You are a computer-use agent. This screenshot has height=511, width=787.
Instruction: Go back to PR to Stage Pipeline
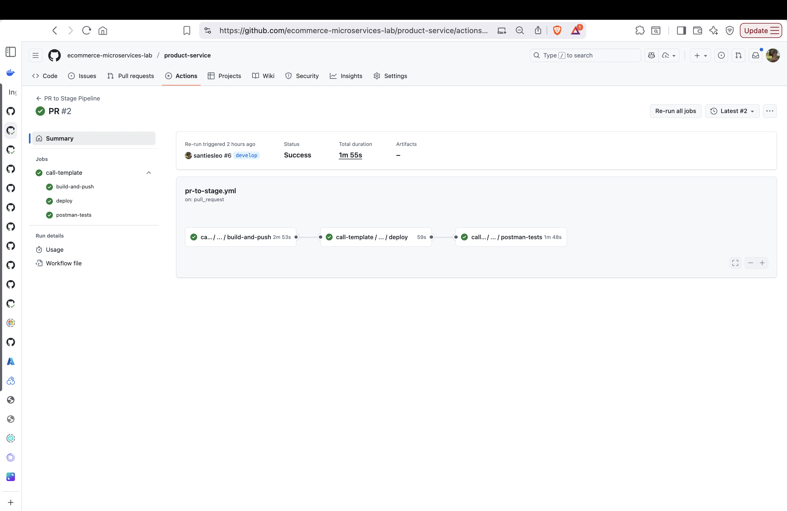click(x=68, y=98)
